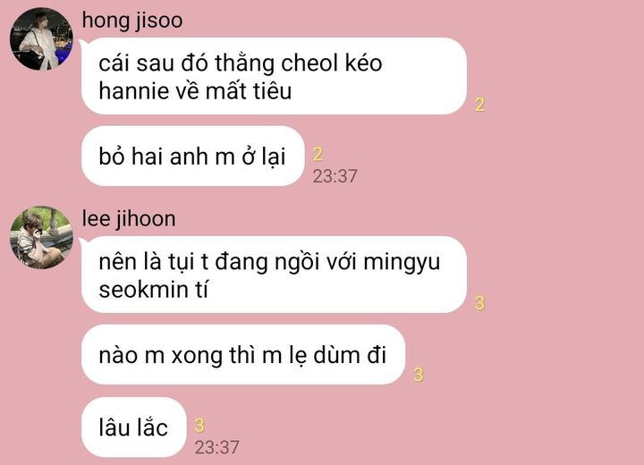The height and width of the screenshot is (465, 644).
Task: Open hong jisoo's profile picture
Action: (41, 38)
